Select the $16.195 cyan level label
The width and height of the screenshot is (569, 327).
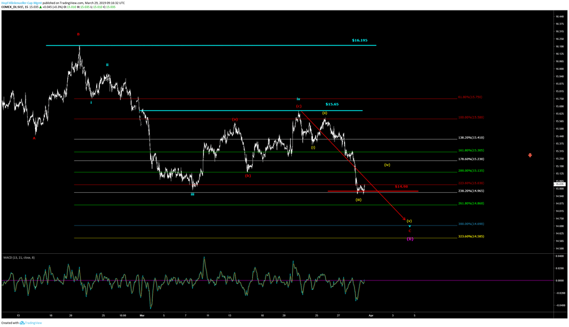coord(360,40)
